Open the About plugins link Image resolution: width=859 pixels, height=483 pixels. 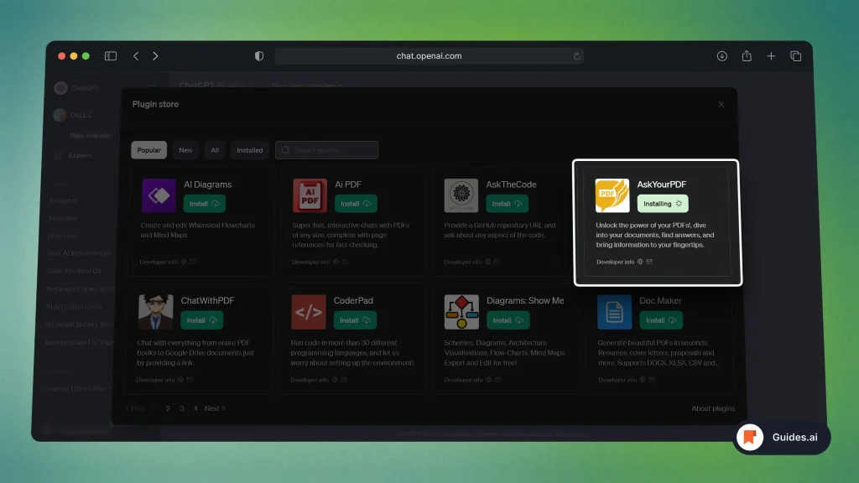[x=713, y=408]
